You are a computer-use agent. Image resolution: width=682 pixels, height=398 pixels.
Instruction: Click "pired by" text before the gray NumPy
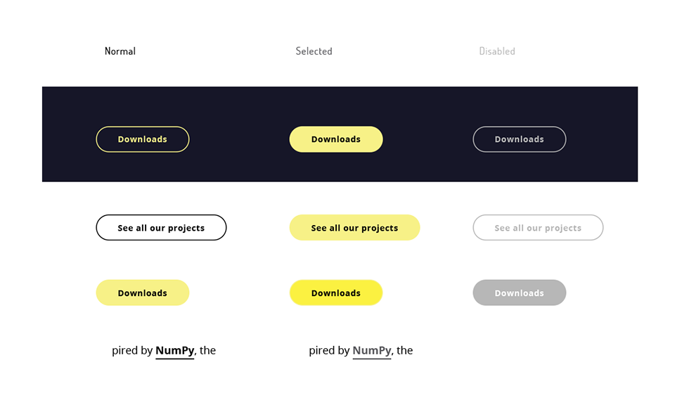(329, 350)
